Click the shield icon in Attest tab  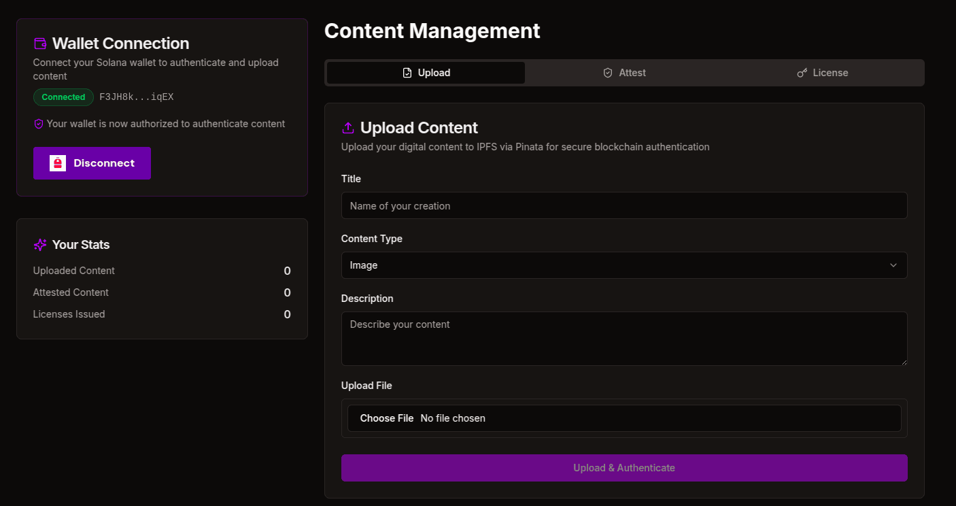pyautogui.click(x=608, y=73)
